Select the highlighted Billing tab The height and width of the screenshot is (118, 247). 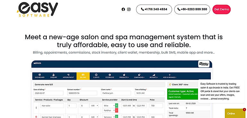pos(83,76)
